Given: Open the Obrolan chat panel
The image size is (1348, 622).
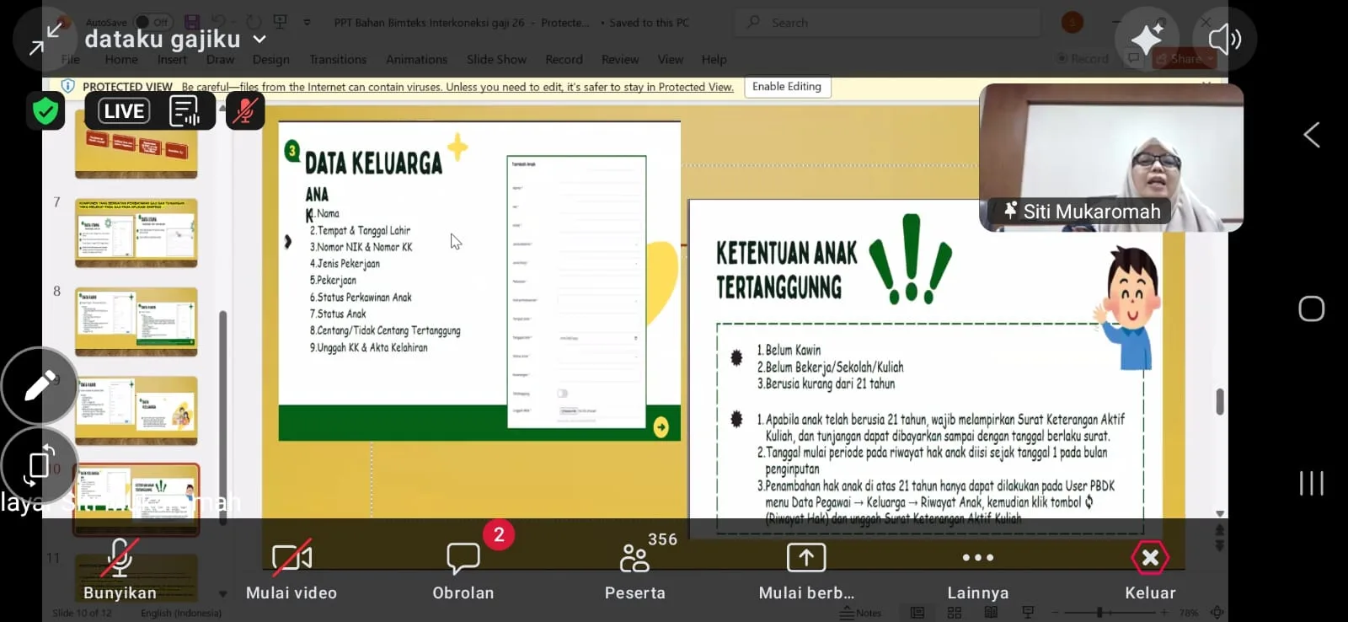Looking at the screenshot, I should coord(463,570).
